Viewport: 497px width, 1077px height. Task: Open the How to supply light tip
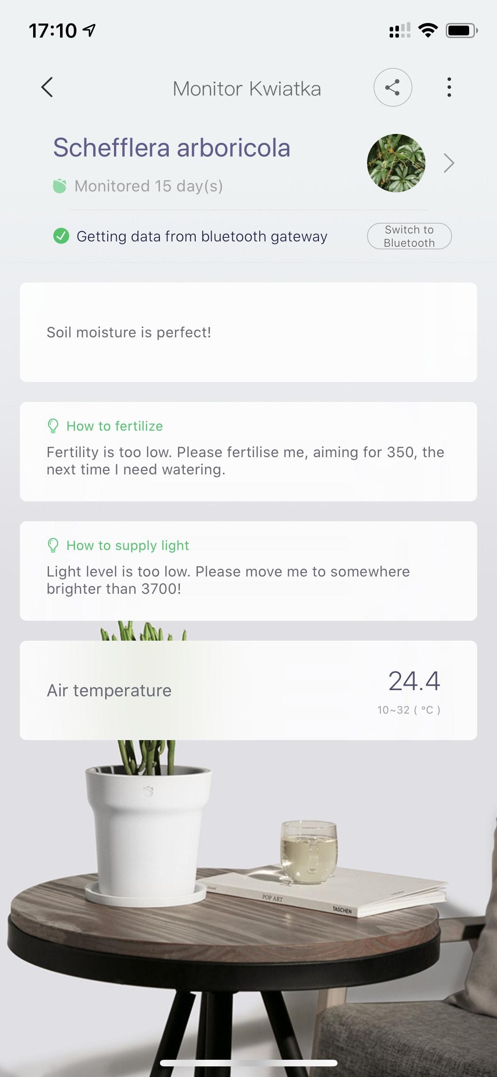pyautogui.click(x=128, y=546)
